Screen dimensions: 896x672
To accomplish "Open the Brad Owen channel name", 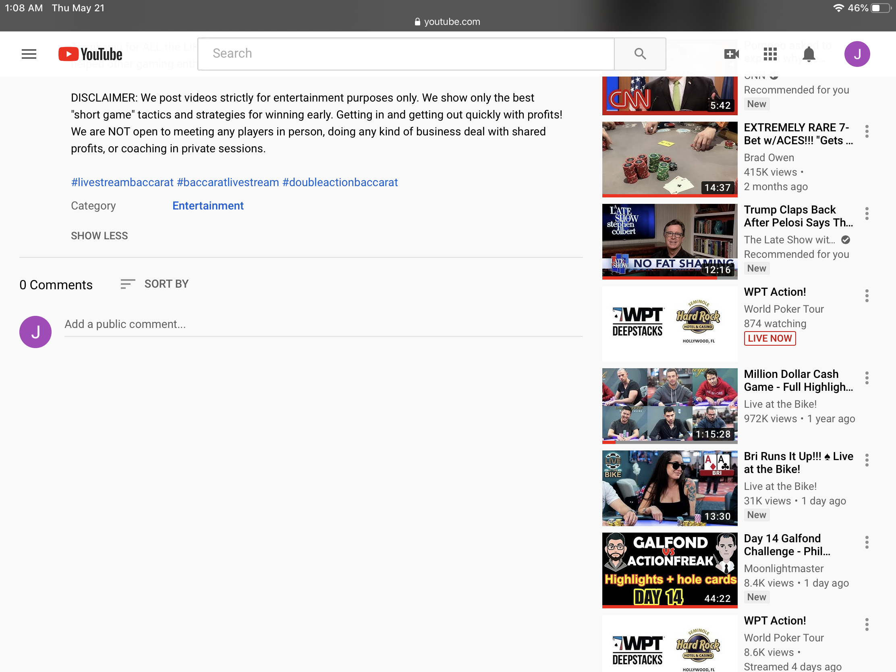I will (768, 158).
